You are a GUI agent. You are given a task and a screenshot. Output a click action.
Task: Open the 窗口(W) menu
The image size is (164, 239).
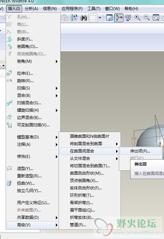click(112, 8)
